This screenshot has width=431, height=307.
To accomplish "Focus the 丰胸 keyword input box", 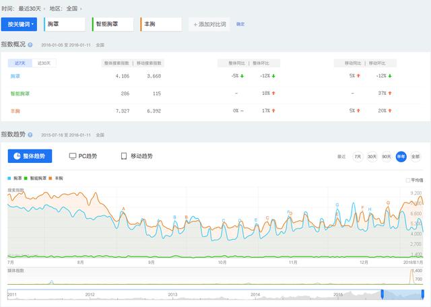I will [161, 24].
